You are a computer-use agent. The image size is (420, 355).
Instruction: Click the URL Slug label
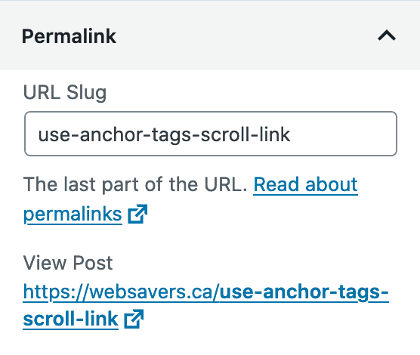(x=65, y=92)
